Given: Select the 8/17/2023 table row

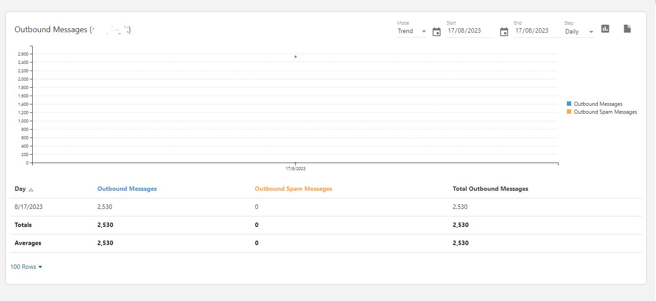Looking at the screenshot, I should point(29,207).
